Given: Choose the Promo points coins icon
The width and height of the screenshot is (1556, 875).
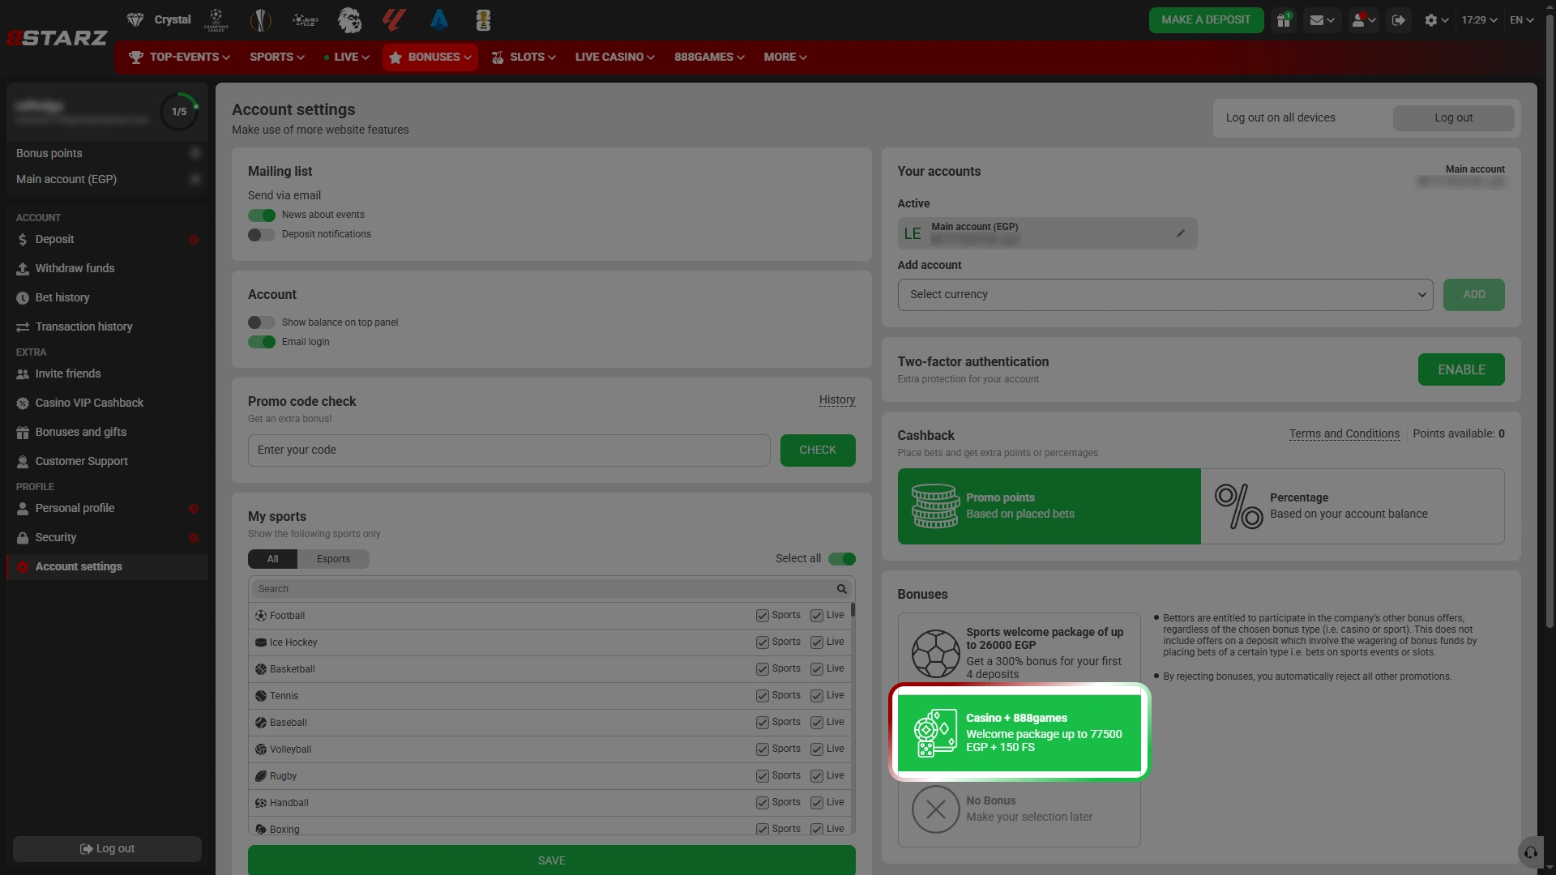Looking at the screenshot, I should point(935,506).
